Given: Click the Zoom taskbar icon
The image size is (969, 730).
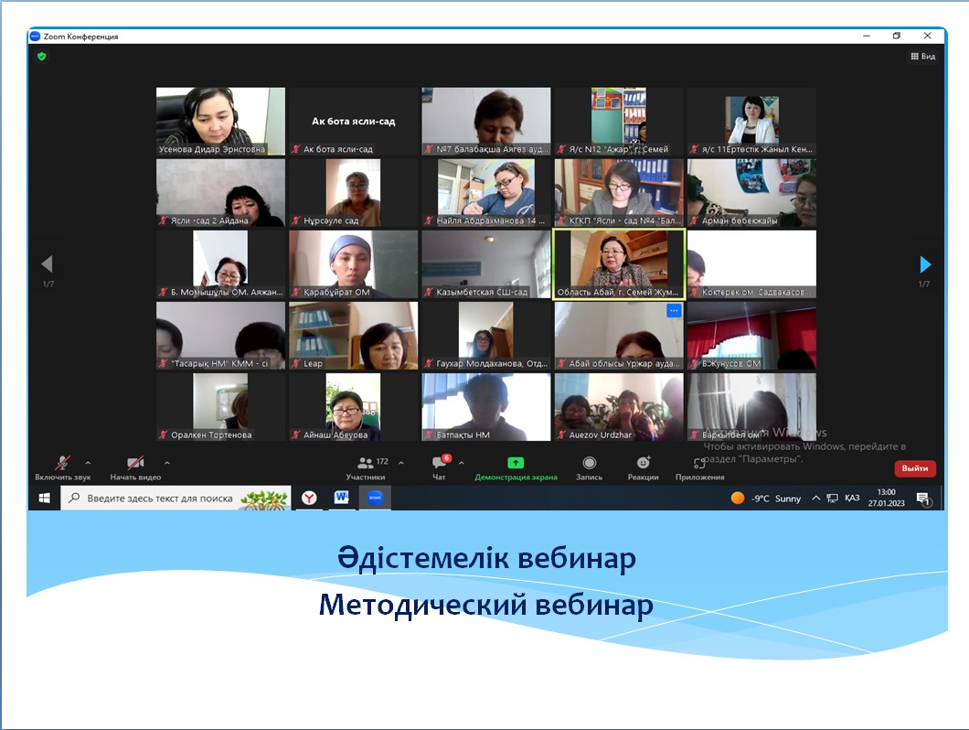Looking at the screenshot, I should tap(375, 498).
